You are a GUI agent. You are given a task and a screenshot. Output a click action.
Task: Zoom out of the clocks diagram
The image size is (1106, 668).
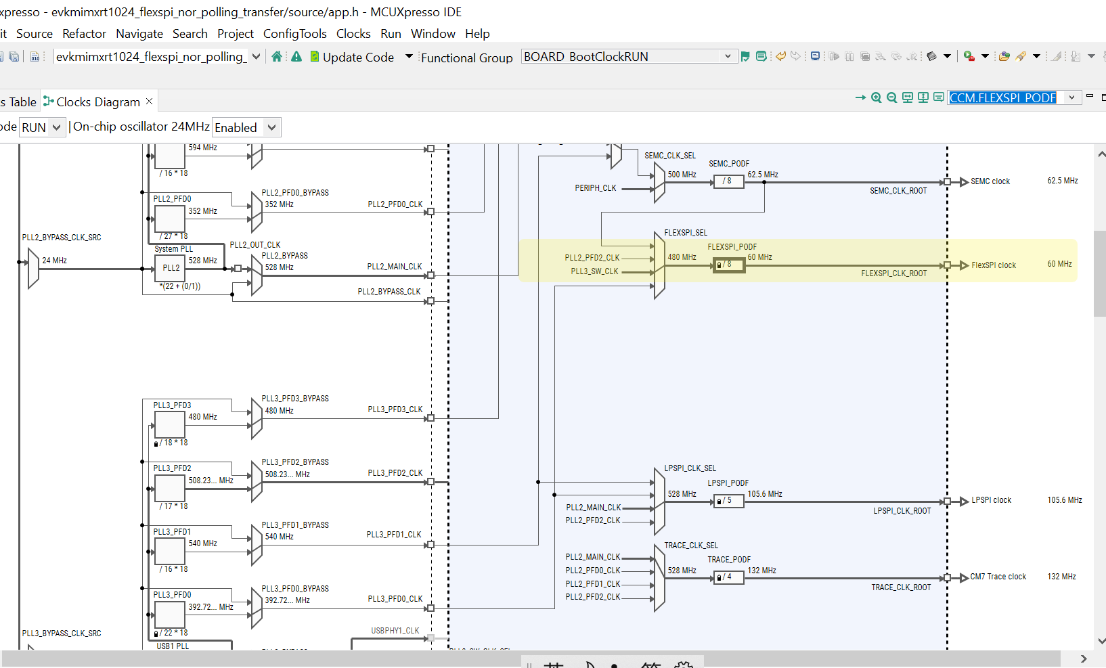coord(891,97)
